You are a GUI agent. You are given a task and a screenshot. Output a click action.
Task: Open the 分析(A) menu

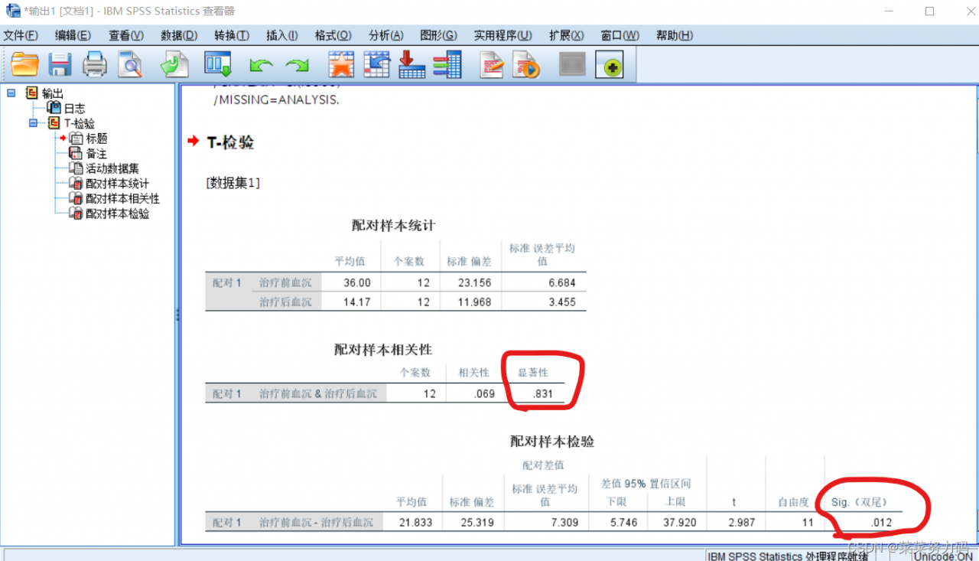pyautogui.click(x=385, y=36)
